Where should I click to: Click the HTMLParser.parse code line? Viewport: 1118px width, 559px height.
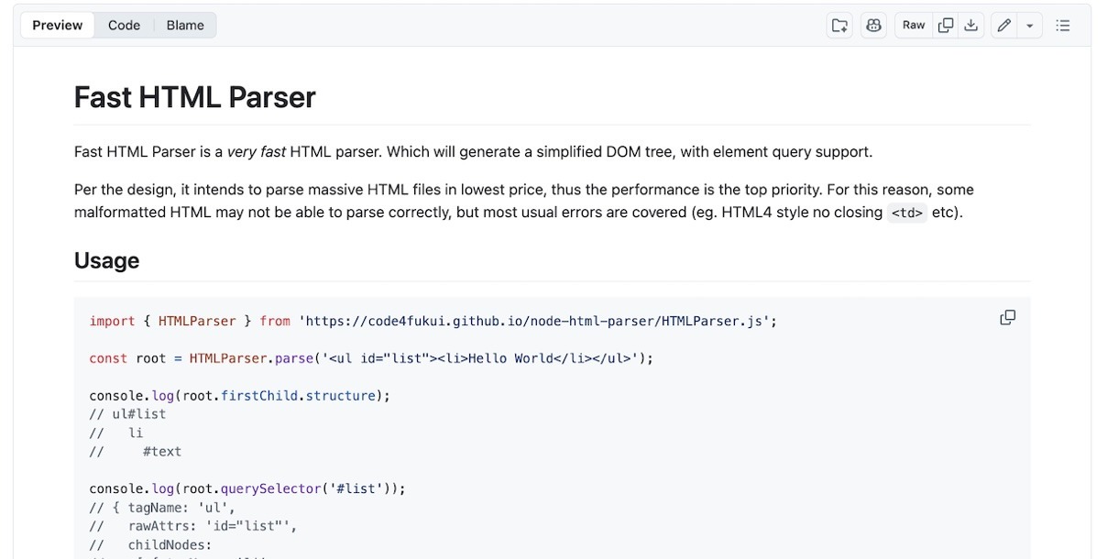pyautogui.click(x=371, y=358)
